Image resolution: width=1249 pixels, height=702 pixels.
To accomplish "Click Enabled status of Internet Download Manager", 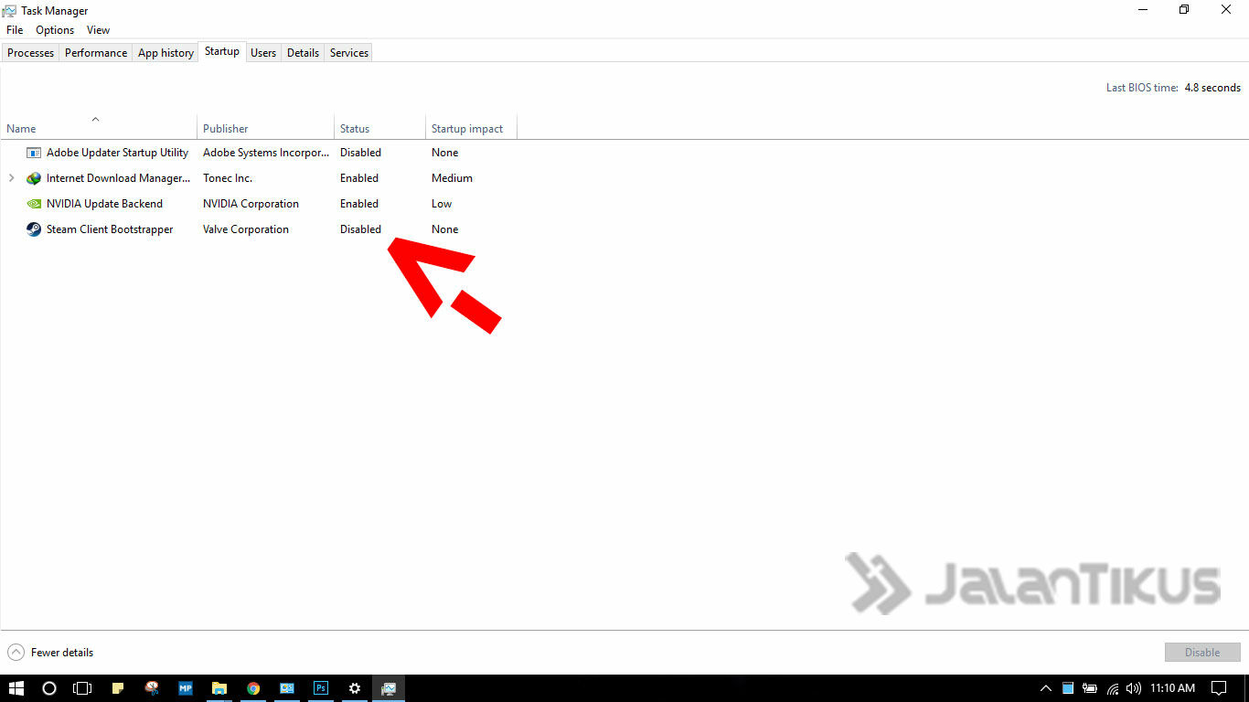I will (359, 178).
